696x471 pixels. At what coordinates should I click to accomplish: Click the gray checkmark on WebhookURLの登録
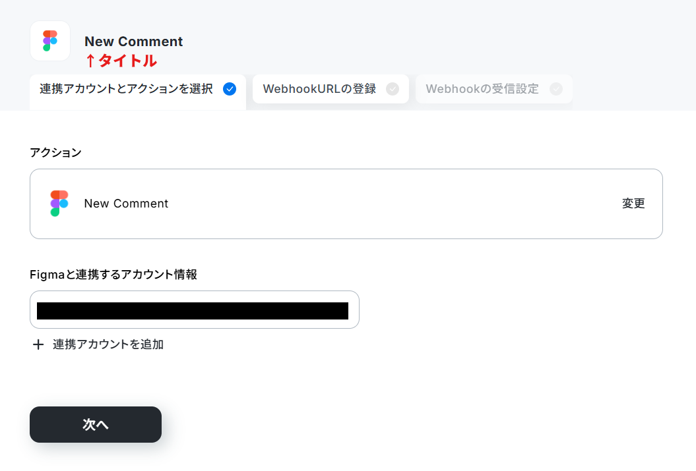click(393, 89)
